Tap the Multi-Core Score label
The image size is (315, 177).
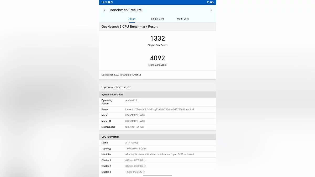pyautogui.click(x=157, y=65)
